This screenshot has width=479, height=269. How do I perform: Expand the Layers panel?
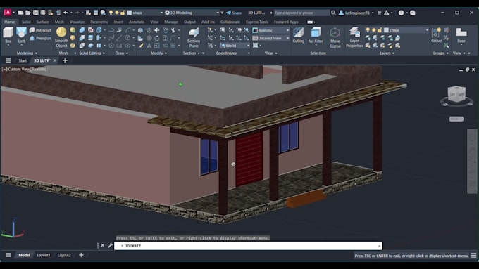pos(387,53)
